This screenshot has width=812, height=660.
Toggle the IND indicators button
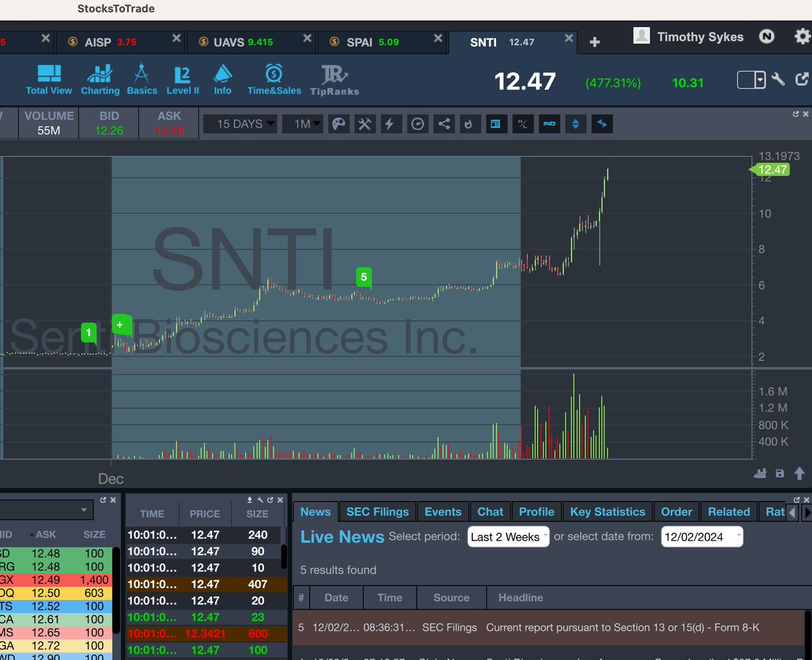[x=549, y=124]
